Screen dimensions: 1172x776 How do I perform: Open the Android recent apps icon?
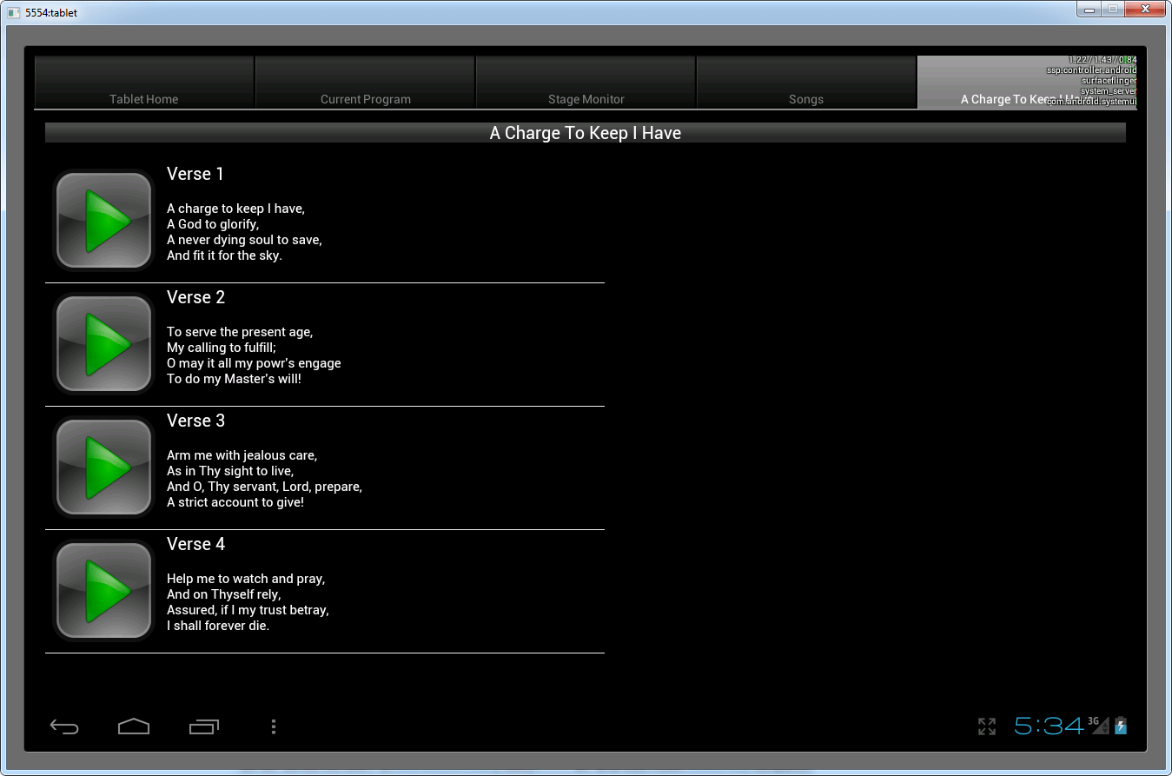click(204, 726)
